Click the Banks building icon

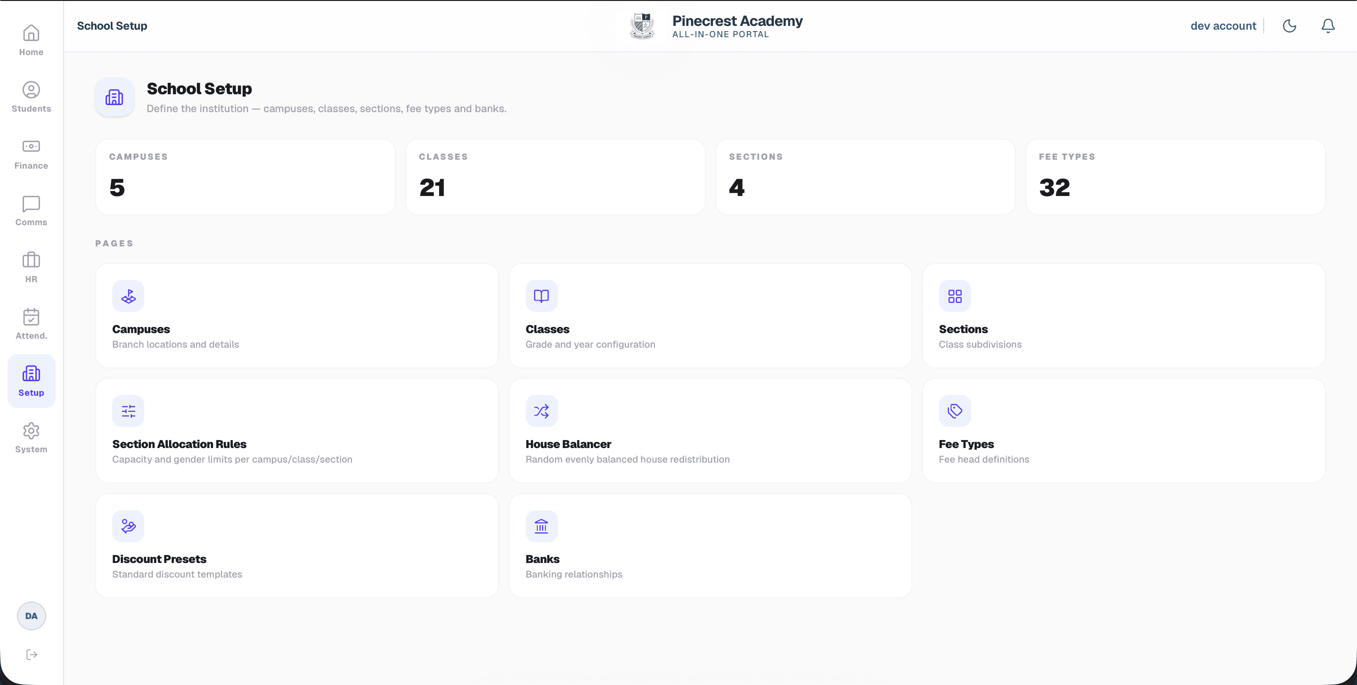point(541,525)
